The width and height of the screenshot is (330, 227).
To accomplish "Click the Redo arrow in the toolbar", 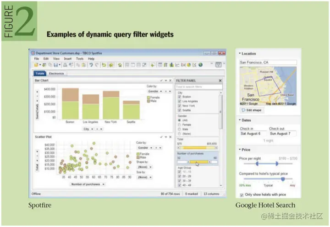I will click(97, 65).
